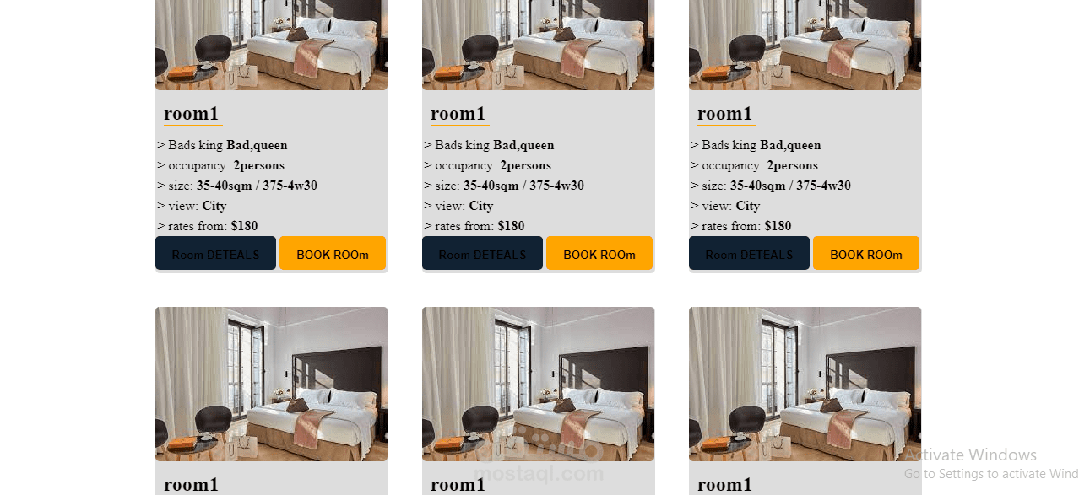Select the bottom-left room photo
This screenshot has height=495, width=1079.
click(x=272, y=384)
